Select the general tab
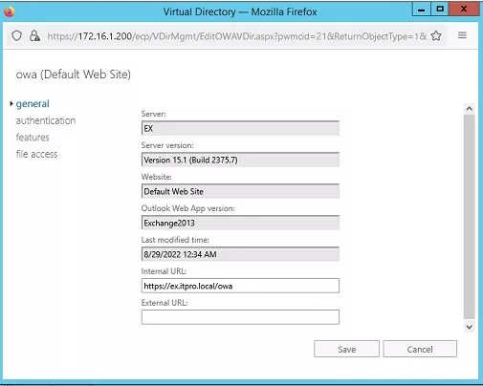 coord(33,104)
